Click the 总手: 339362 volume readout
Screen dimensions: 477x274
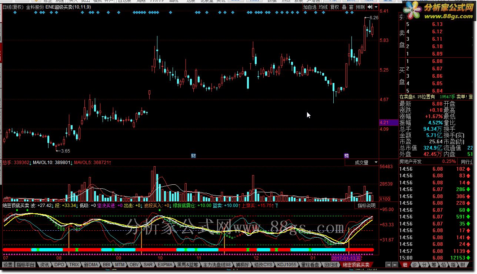pos(17,162)
